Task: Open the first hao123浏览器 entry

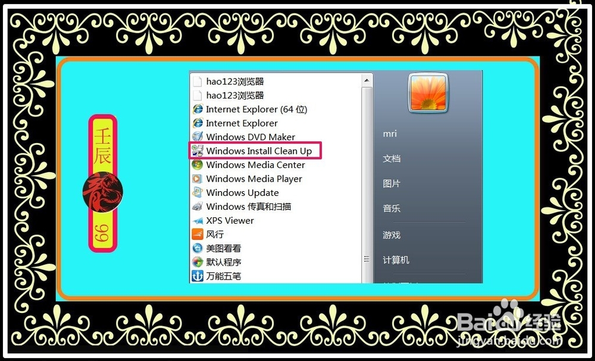Action: point(235,81)
